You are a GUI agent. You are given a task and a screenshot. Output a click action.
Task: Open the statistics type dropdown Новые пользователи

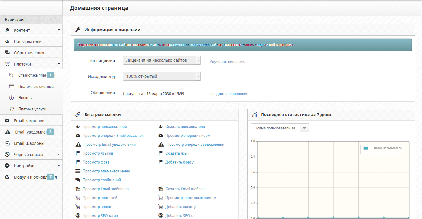(280, 128)
